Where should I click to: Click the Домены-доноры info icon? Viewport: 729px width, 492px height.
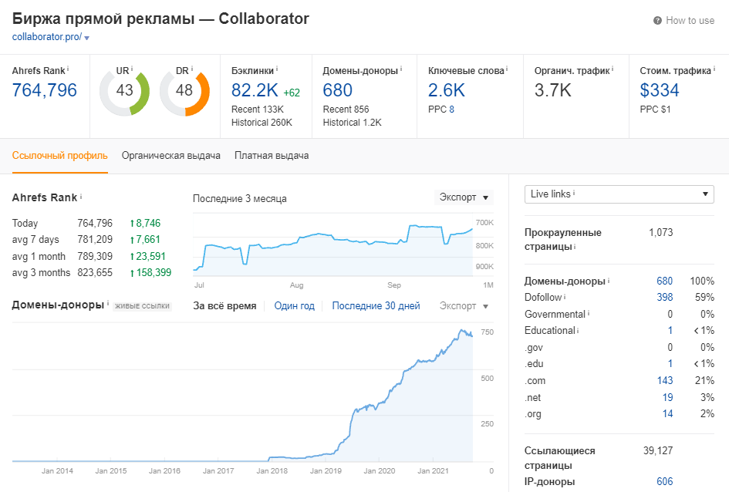[x=609, y=280]
